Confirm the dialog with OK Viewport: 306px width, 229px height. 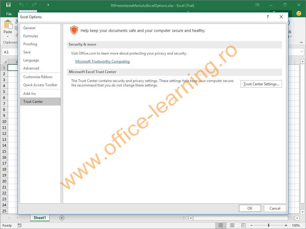click(x=250, y=208)
